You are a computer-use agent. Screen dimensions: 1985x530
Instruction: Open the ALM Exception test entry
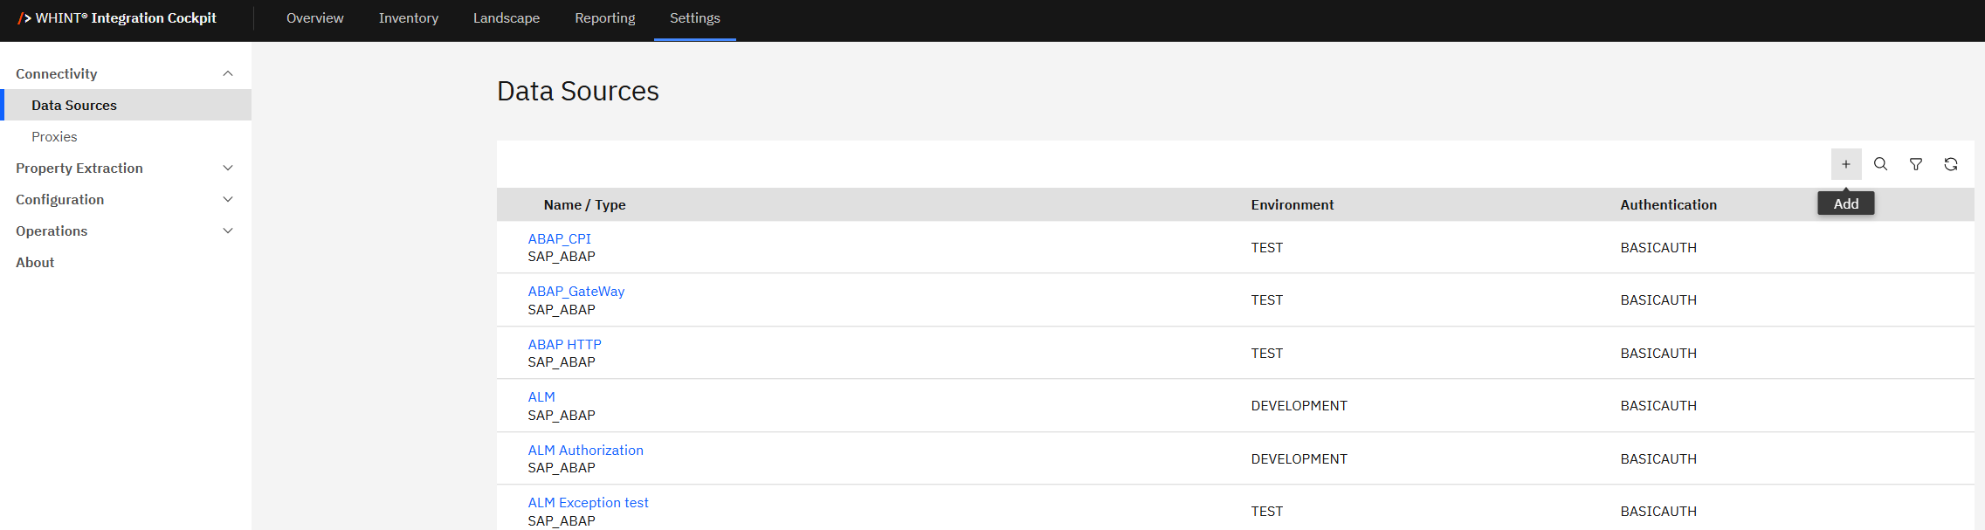(x=588, y=503)
